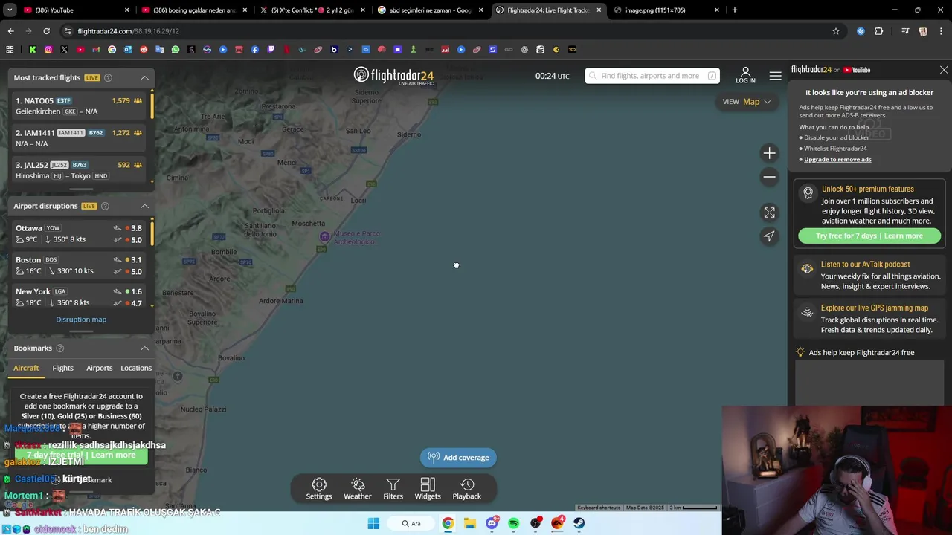Open the Most tracked flights help icon
Viewport: 952px width, 535px height.
point(108,78)
